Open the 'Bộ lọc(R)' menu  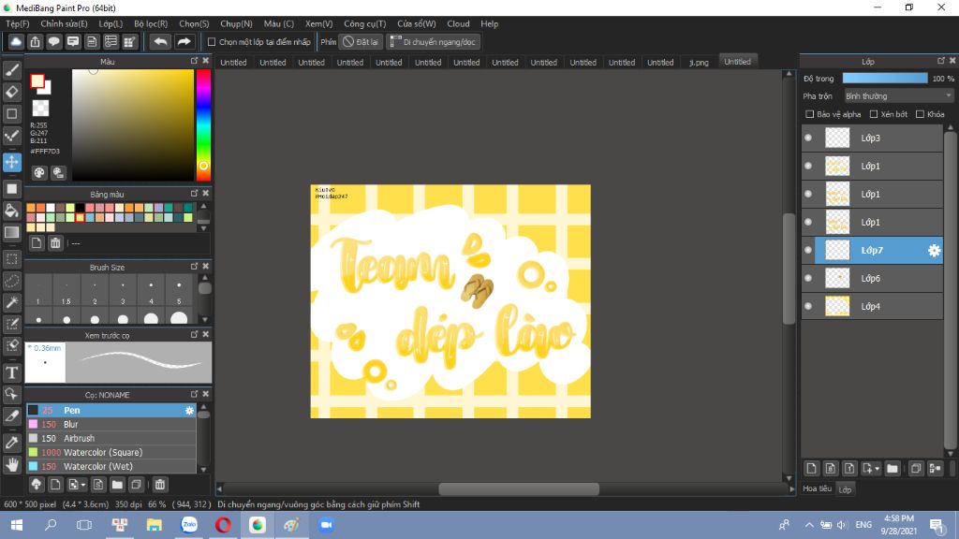(x=151, y=23)
